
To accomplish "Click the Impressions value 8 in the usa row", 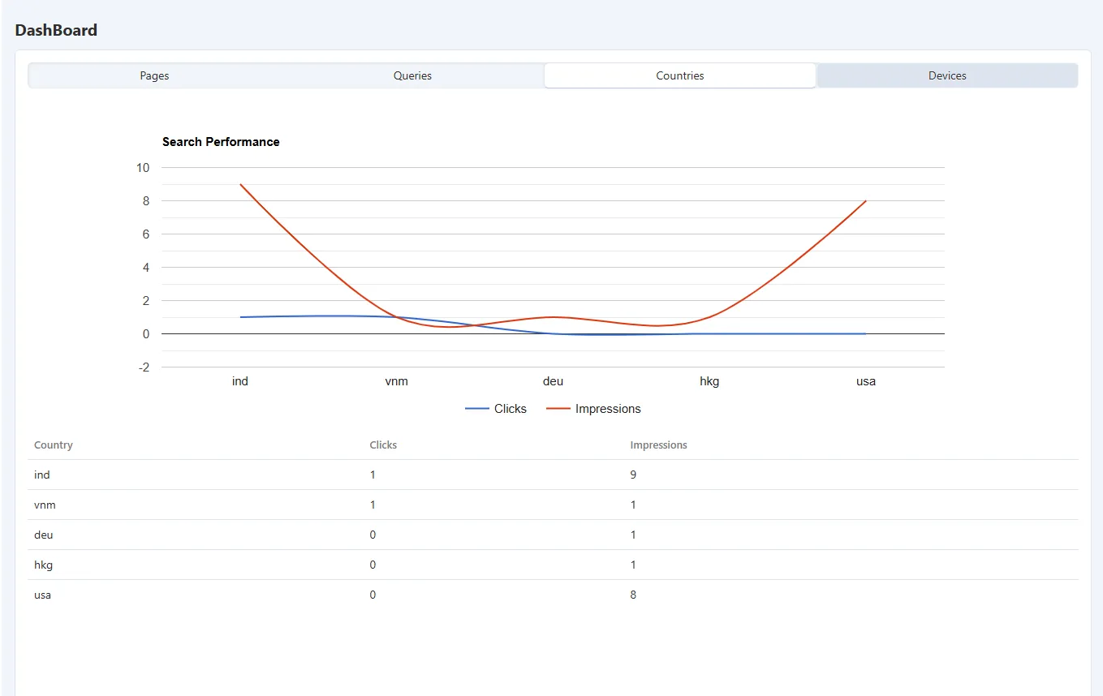I will tap(633, 595).
